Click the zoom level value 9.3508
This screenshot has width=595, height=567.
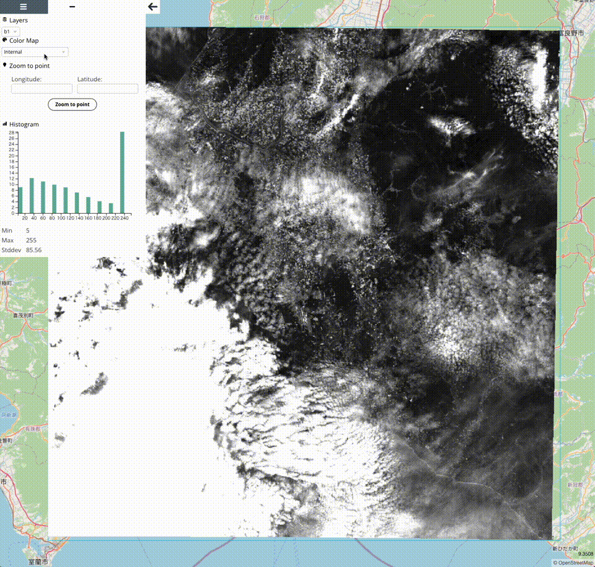click(x=585, y=554)
